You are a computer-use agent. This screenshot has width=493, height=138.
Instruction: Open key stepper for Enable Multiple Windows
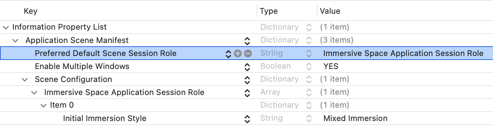point(247,66)
